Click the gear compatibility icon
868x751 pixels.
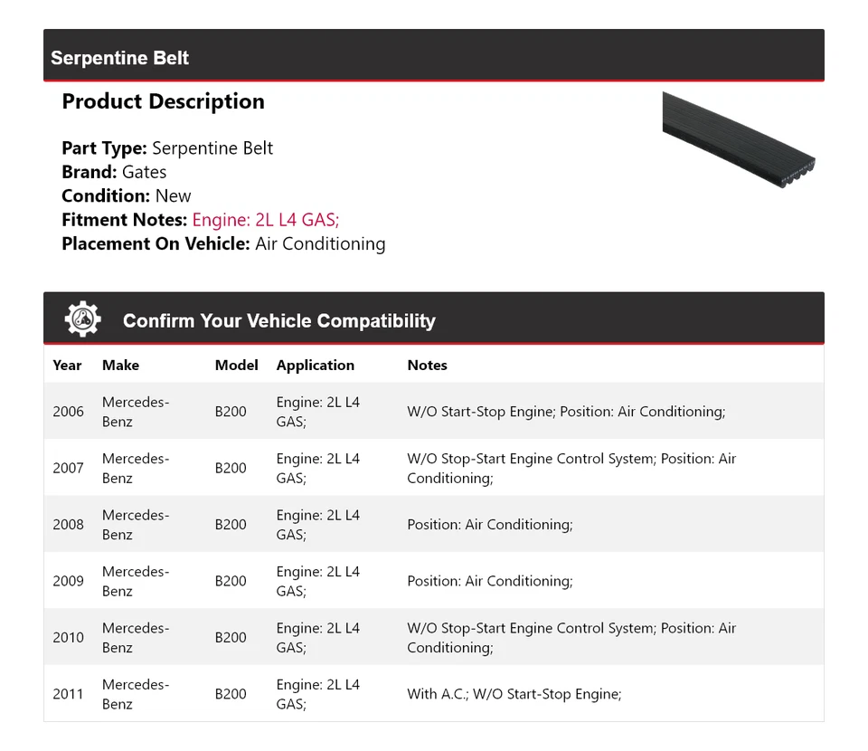(x=82, y=319)
